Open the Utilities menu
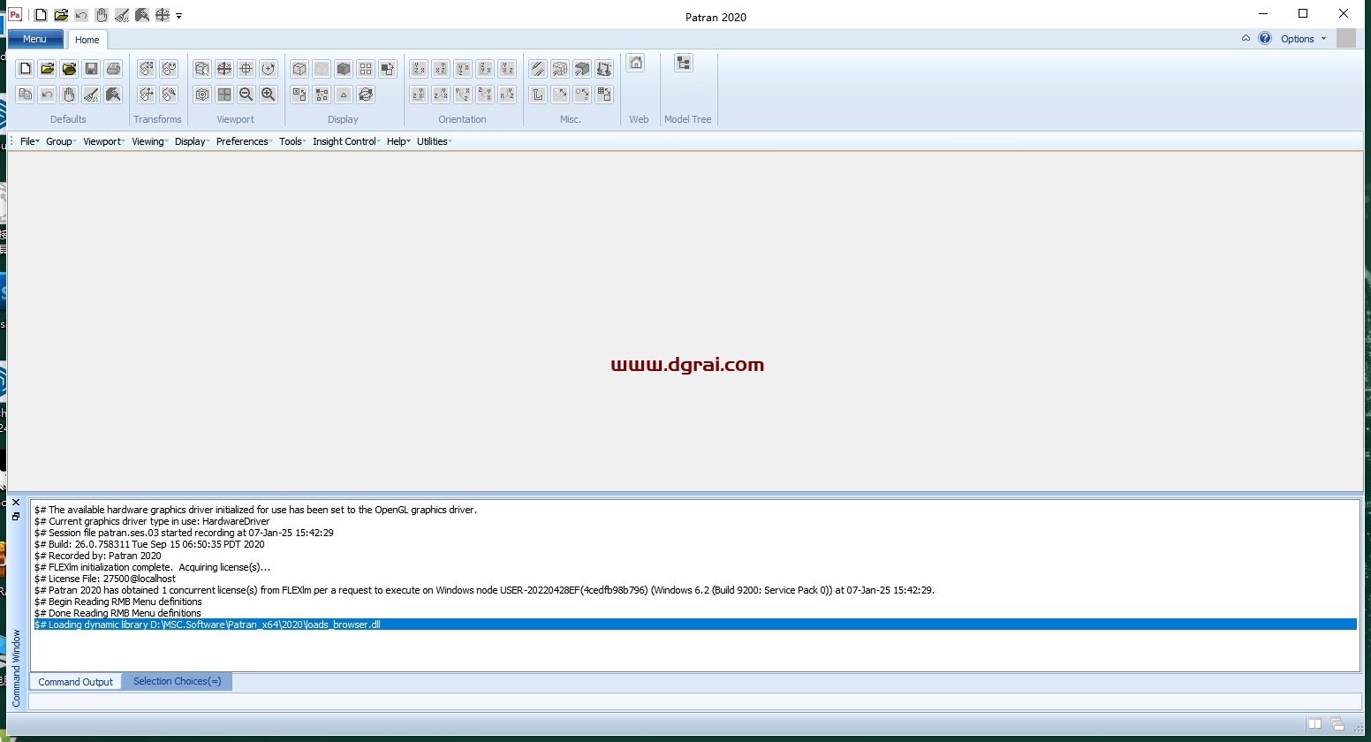This screenshot has width=1371, height=742. 435,141
